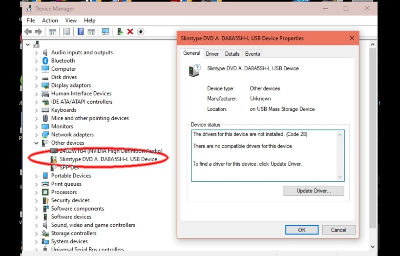Select the Bluetooth icon in device tree
This screenshot has width=400, height=256.
pos(45,61)
